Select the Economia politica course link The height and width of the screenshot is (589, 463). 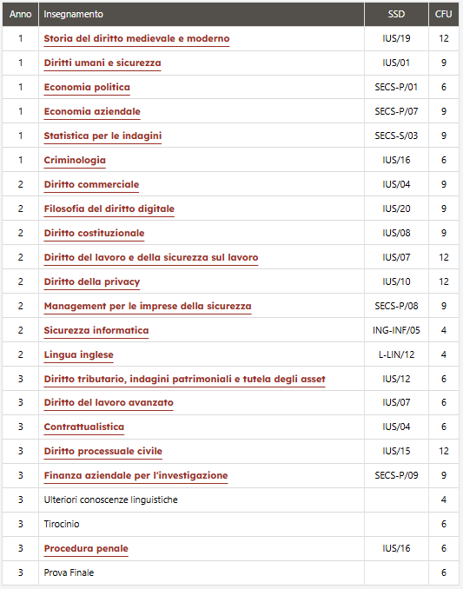click(x=87, y=88)
